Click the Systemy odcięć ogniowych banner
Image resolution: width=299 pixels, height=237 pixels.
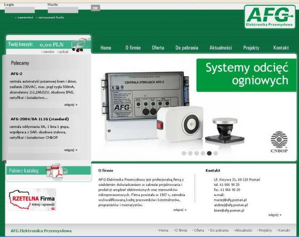(246, 75)
